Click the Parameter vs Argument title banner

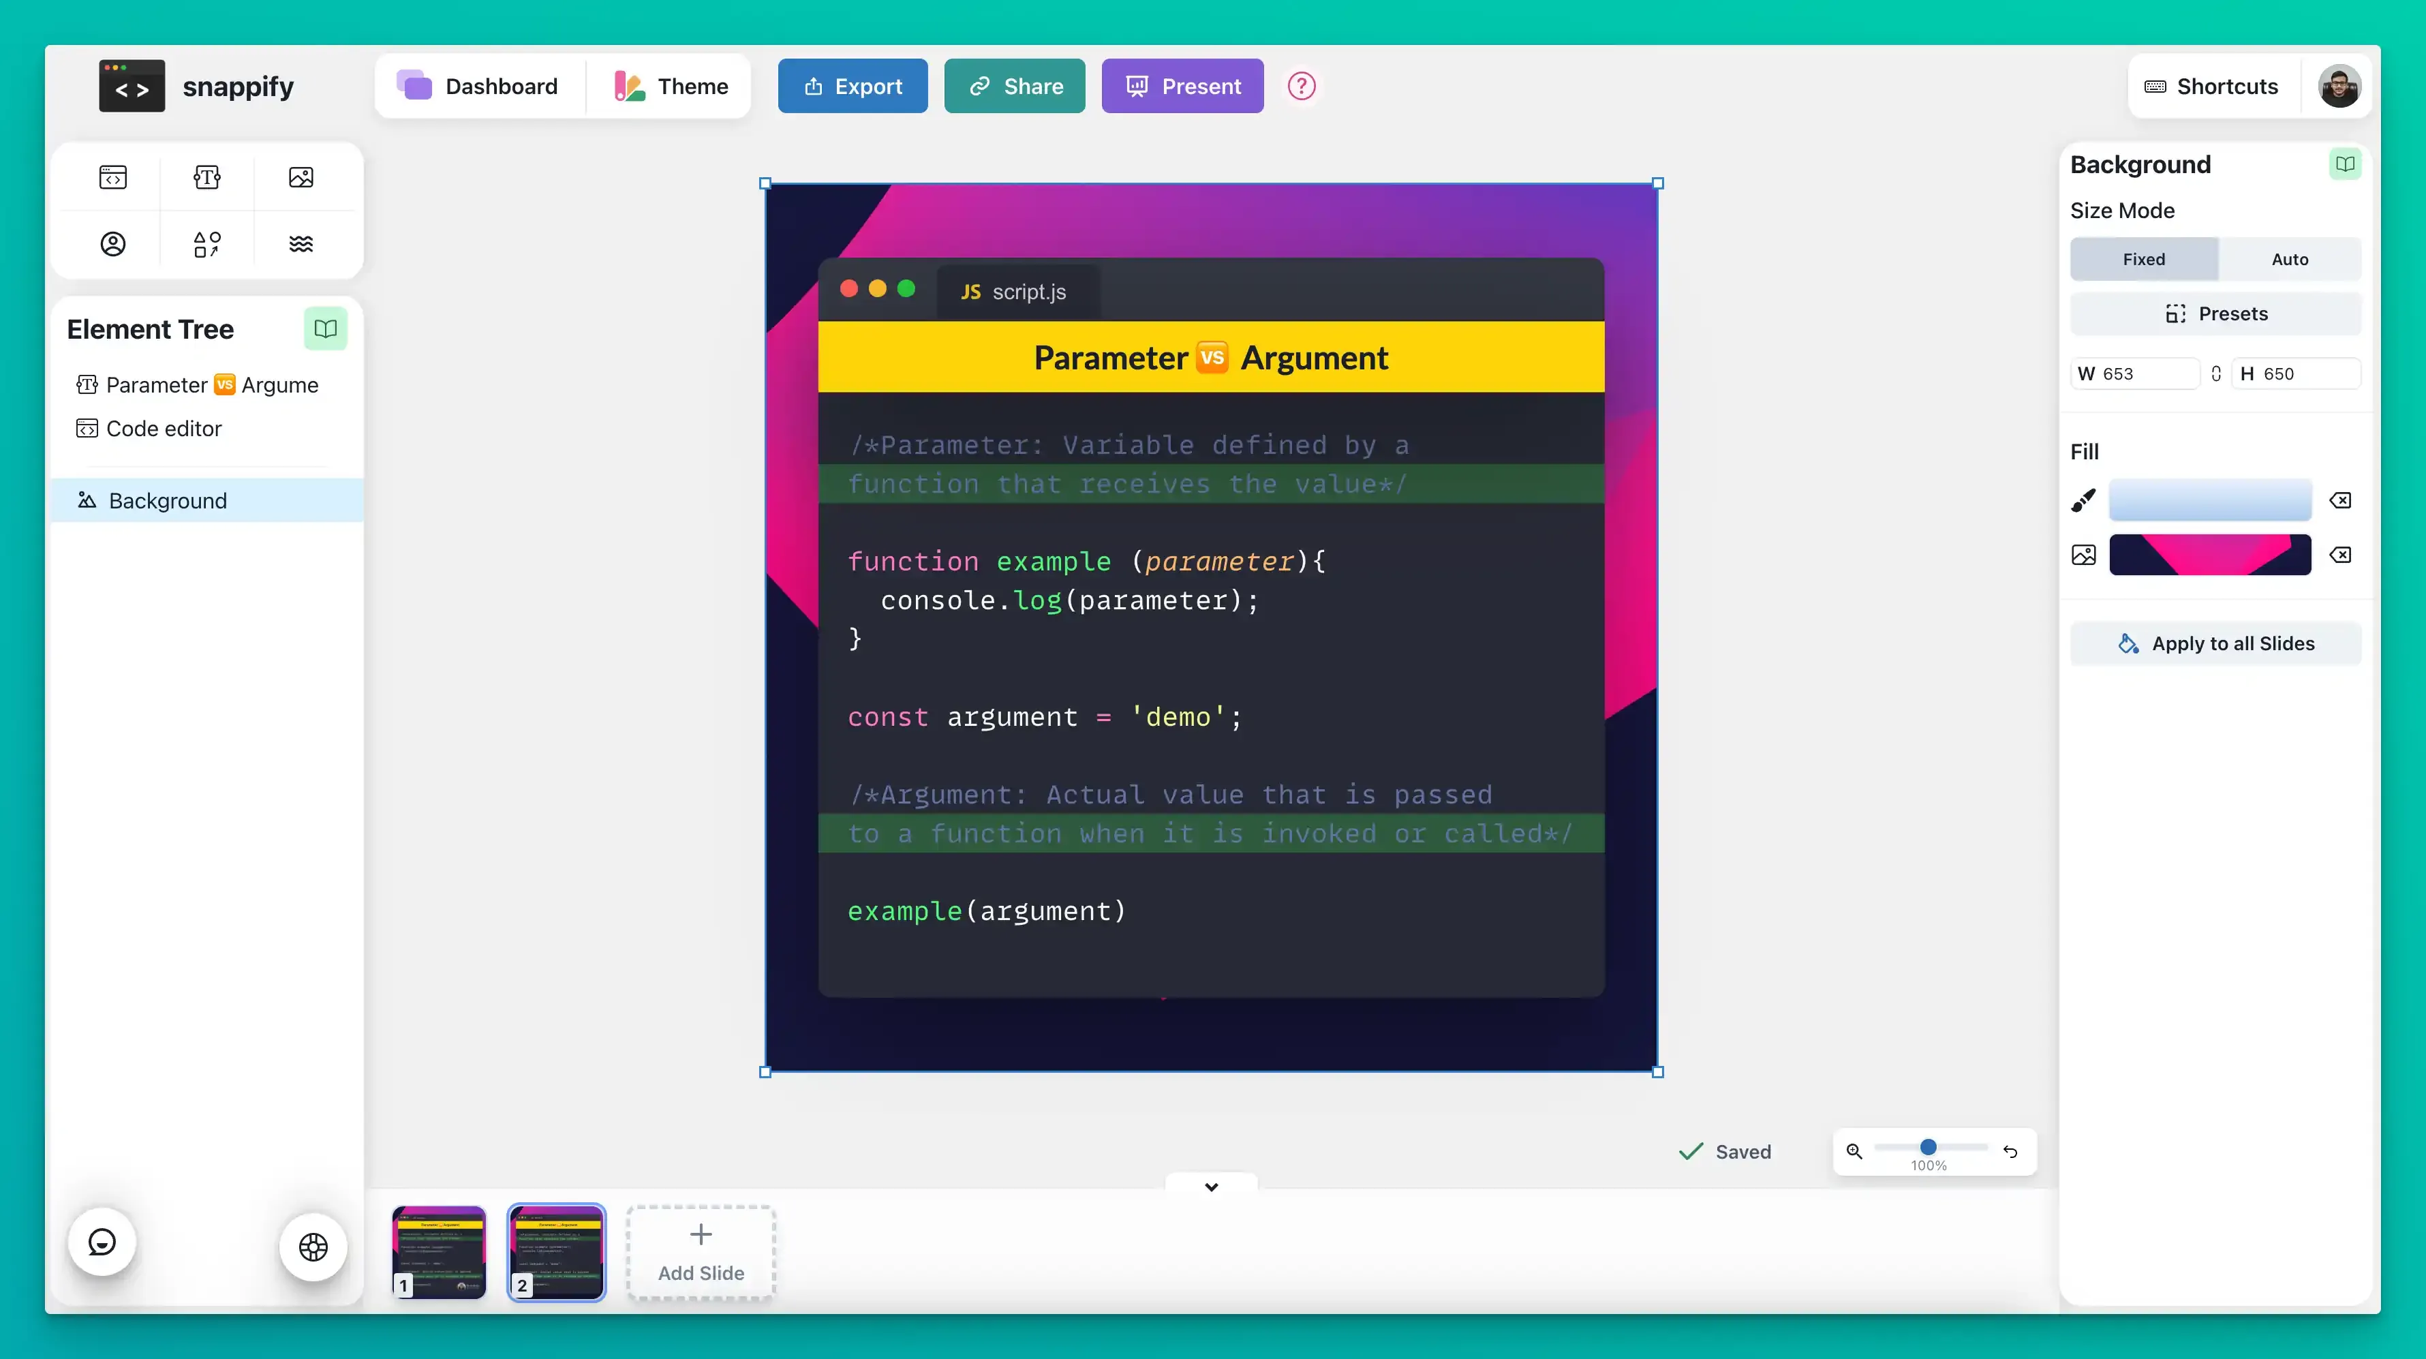click(1211, 357)
